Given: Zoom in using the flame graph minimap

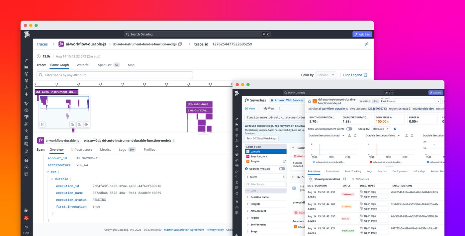Looking at the screenshot, I should pos(79,124).
